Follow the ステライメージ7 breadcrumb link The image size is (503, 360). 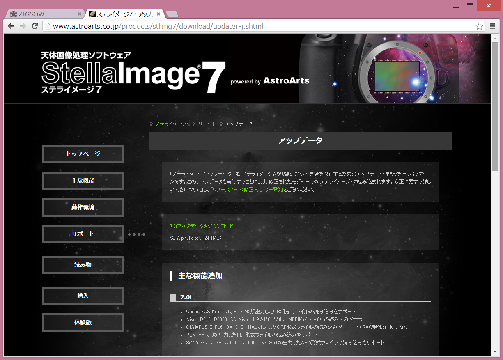click(172, 124)
